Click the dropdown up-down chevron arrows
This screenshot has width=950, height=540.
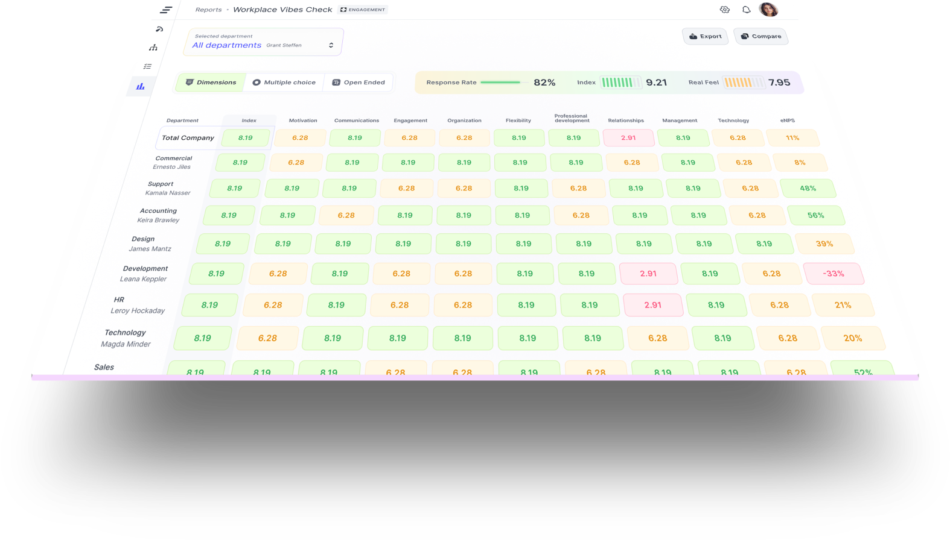coord(331,45)
